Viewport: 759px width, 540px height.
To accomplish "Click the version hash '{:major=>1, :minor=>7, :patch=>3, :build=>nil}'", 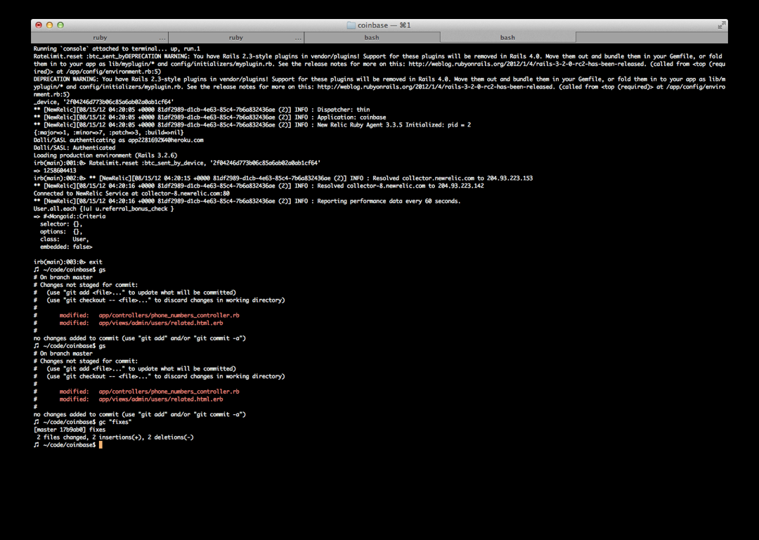I will [108, 132].
